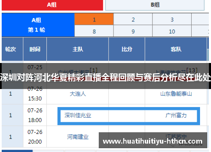Open the 深圳佳兆业 team link
The height and width of the screenshot is (152, 211).
pos(78,115)
